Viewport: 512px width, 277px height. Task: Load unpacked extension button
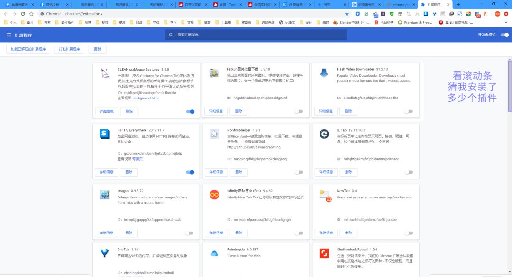click(28, 49)
